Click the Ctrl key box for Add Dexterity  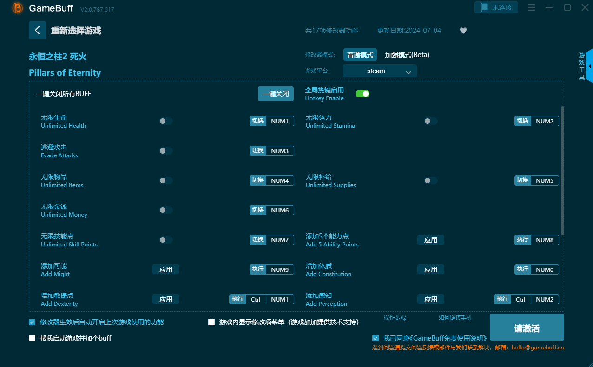(x=256, y=299)
